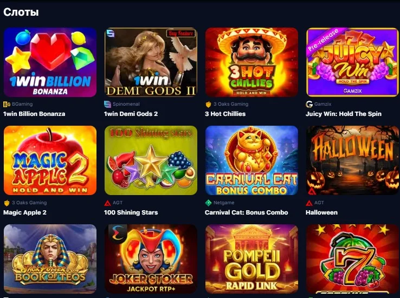Click the AGT logo icon under Halloween
Viewport: 400px width, 298px height.
[309, 203]
